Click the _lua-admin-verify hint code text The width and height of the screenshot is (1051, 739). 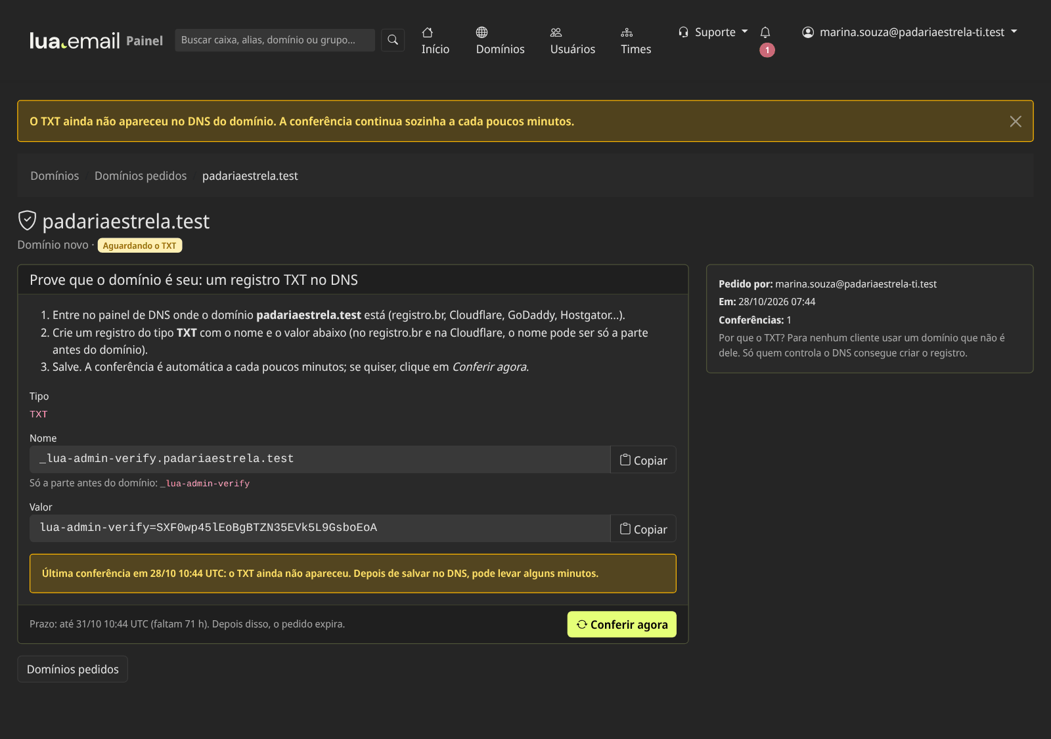pyautogui.click(x=205, y=484)
